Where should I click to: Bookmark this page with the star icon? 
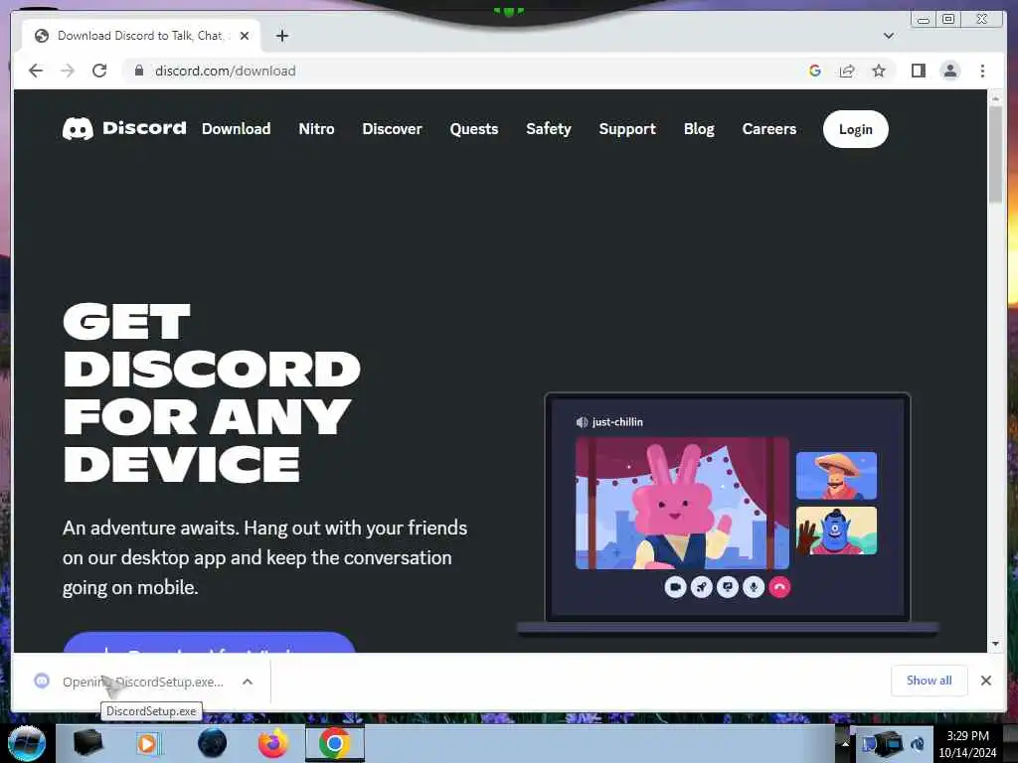tap(879, 71)
